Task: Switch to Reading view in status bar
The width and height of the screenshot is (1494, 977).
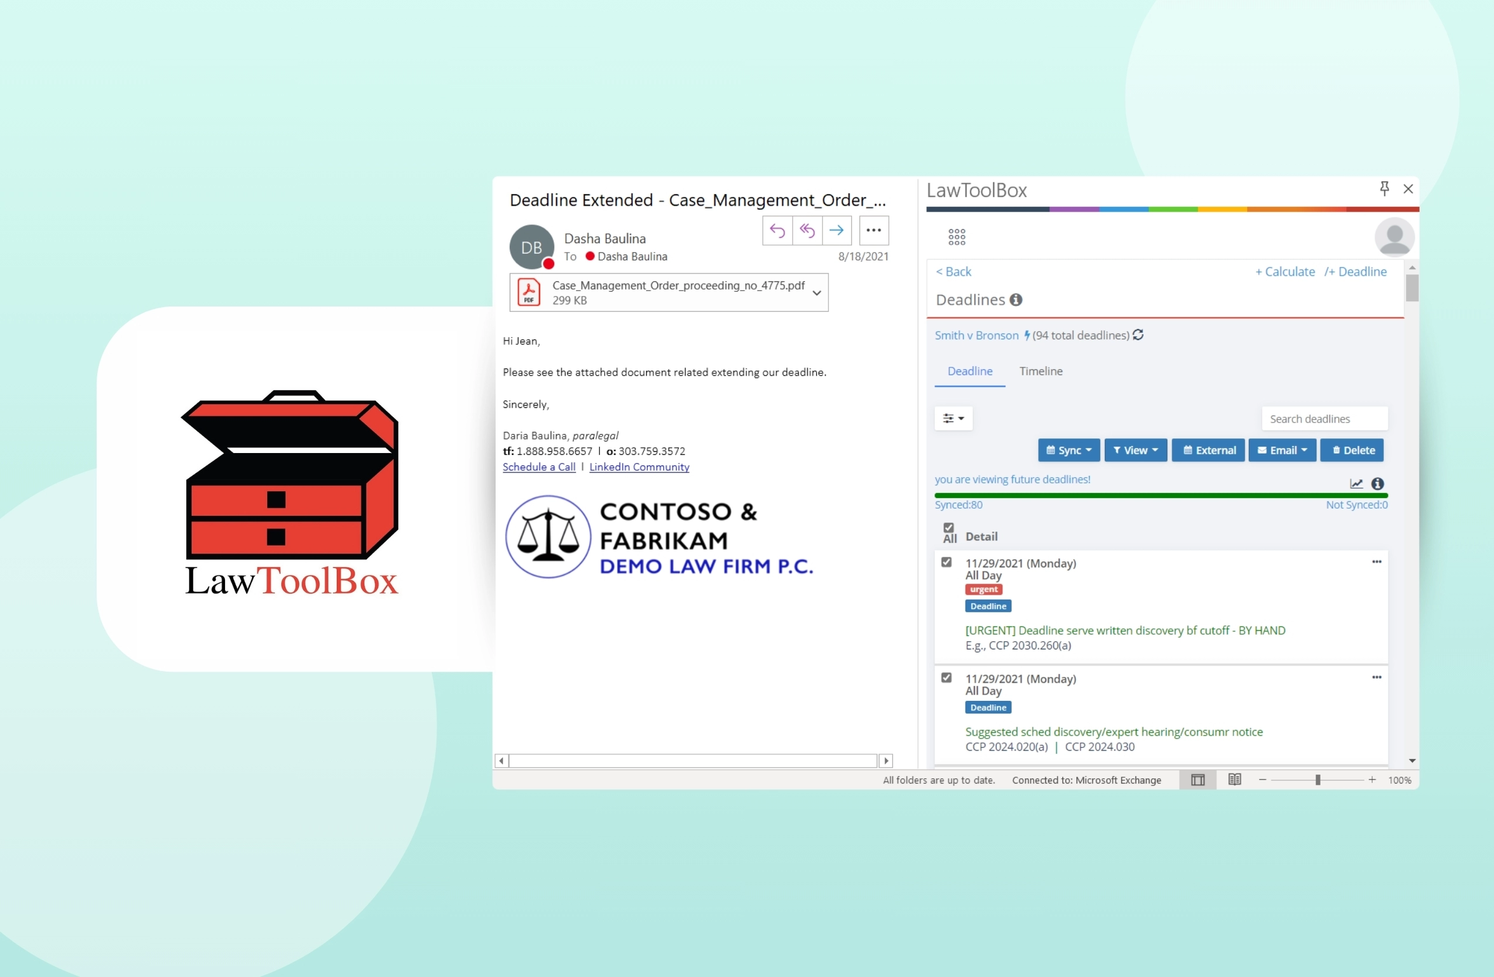Action: [x=1234, y=780]
